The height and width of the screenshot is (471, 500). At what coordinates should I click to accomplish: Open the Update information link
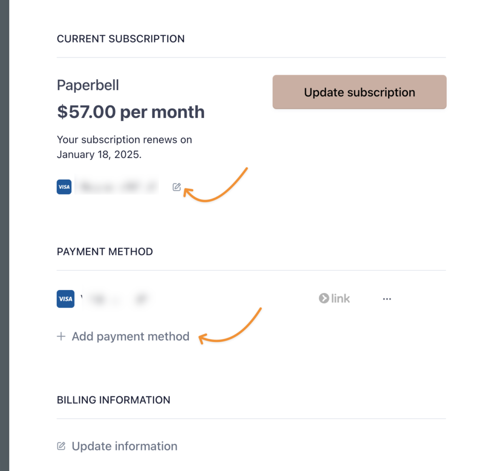(x=125, y=446)
